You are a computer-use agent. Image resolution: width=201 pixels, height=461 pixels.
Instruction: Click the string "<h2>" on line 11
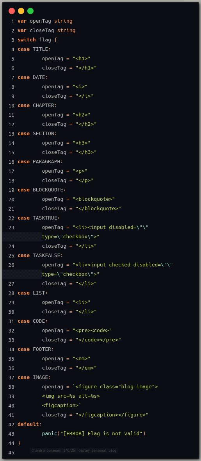[x=82, y=114]
